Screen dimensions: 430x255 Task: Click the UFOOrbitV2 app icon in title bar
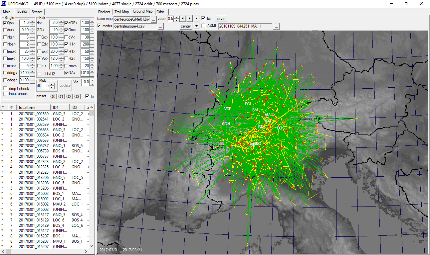3,3
